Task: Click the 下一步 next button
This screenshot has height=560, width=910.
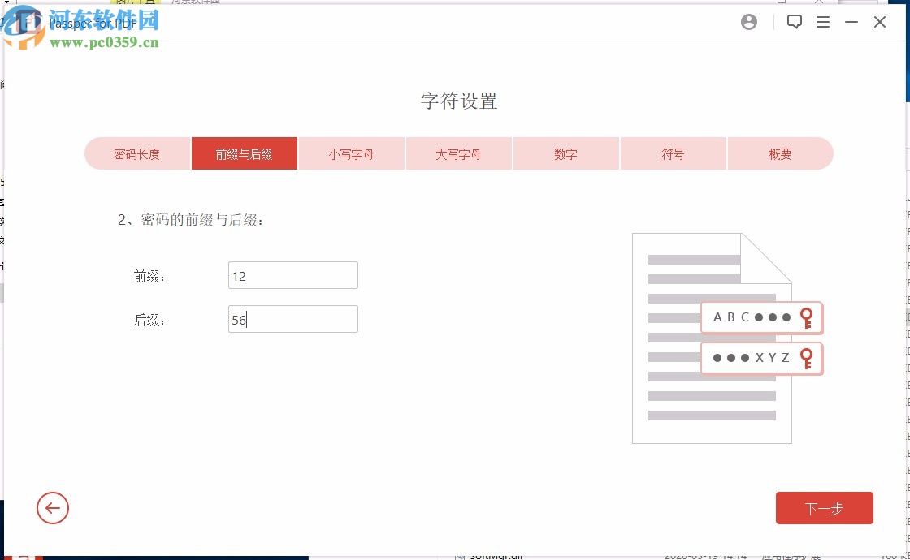Action: click(x=825, y=508)
